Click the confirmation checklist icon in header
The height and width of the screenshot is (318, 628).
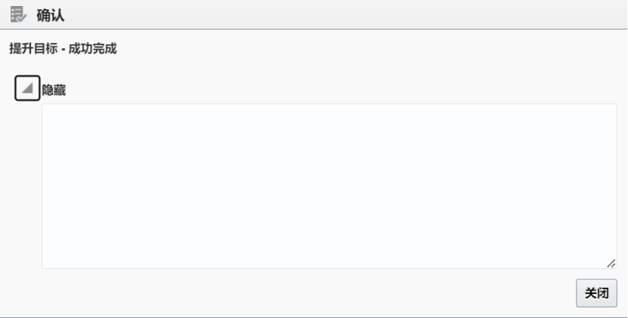(x=18, y=15)
